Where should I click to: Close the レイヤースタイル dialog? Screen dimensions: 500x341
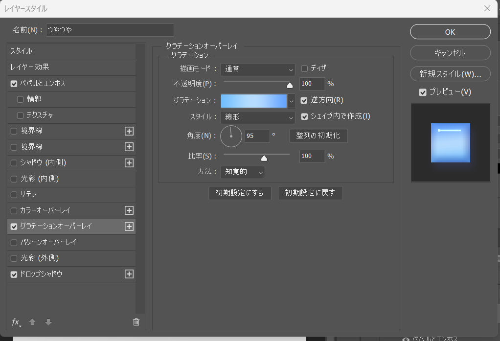click(x=487, y=8)
